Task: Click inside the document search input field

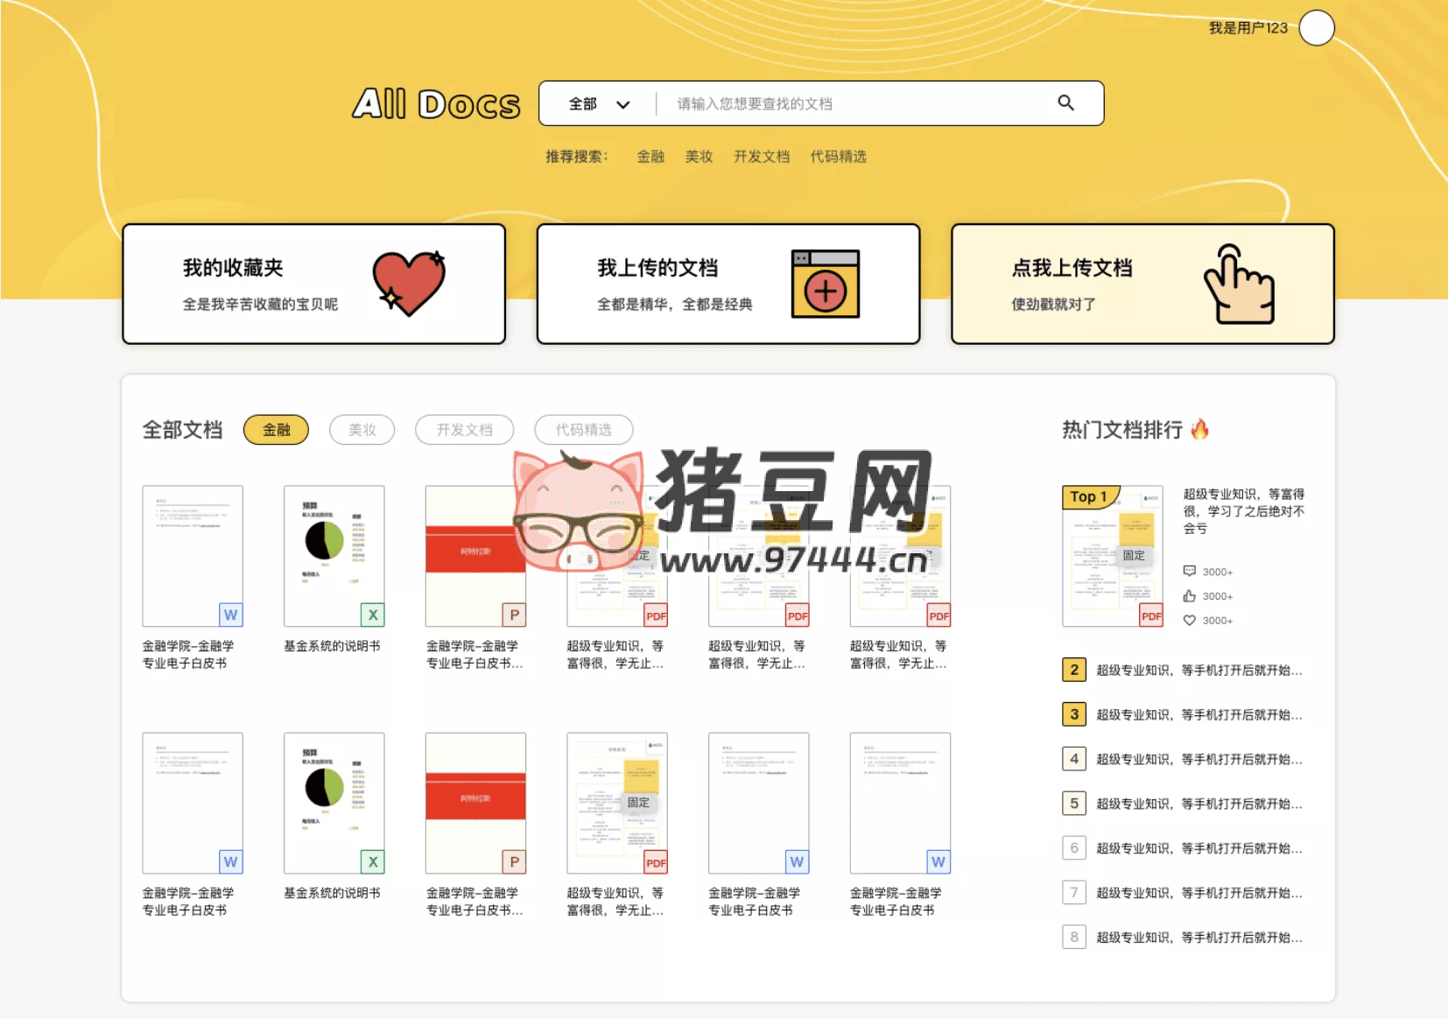Action: [x=840, y=102]
